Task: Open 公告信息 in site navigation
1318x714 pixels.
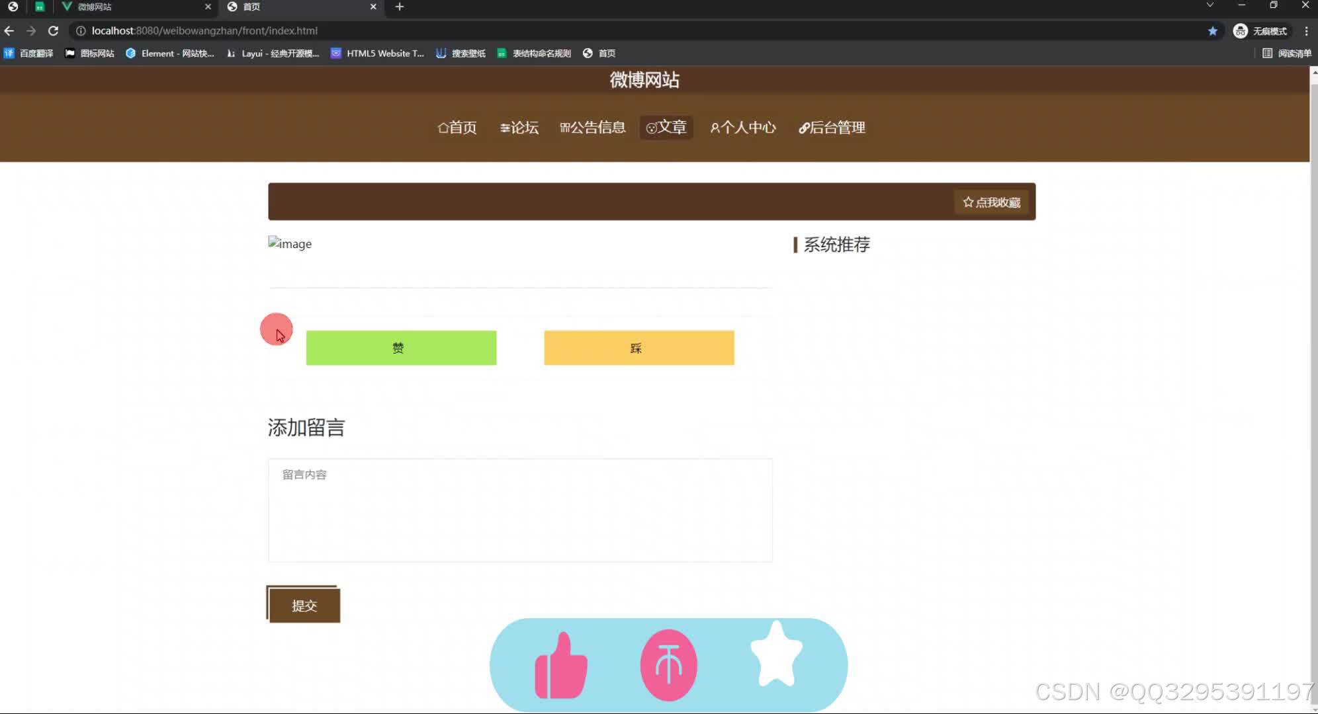Action: click(x=593, y=128)
